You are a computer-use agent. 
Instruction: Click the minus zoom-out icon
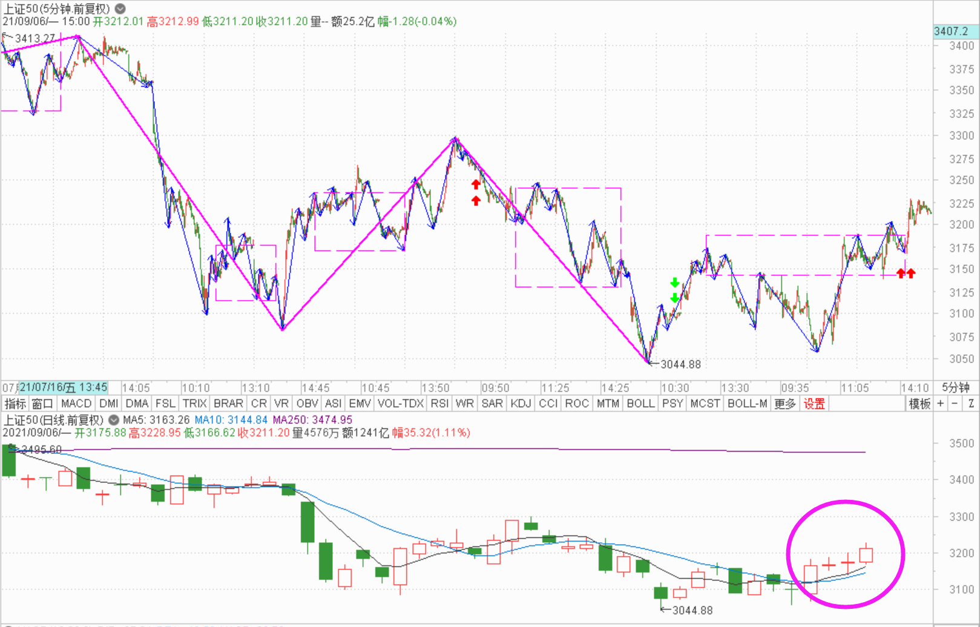tap(955, 404)
